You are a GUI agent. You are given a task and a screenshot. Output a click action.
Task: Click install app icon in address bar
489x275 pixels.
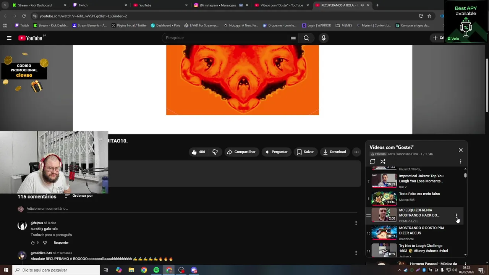[421, 16]
